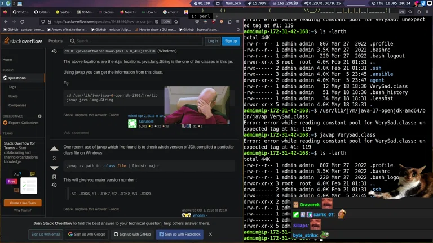433x243 pixels.
Task: Click the Stack Overflow logo
Action: tap(23, 41)
